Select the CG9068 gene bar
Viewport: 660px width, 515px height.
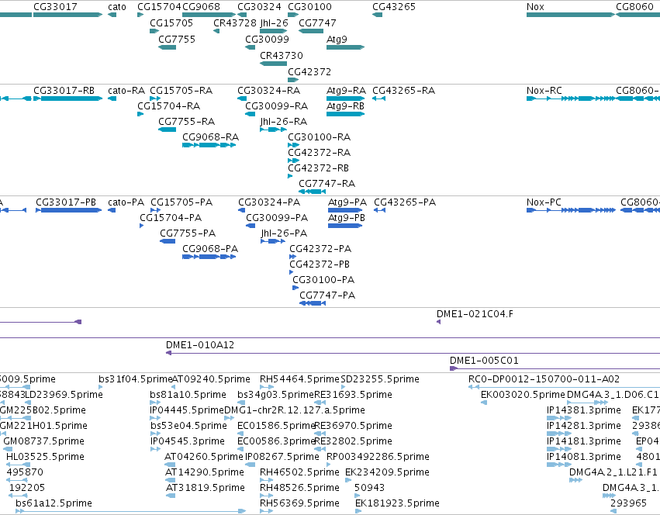(x=209, y=15)
